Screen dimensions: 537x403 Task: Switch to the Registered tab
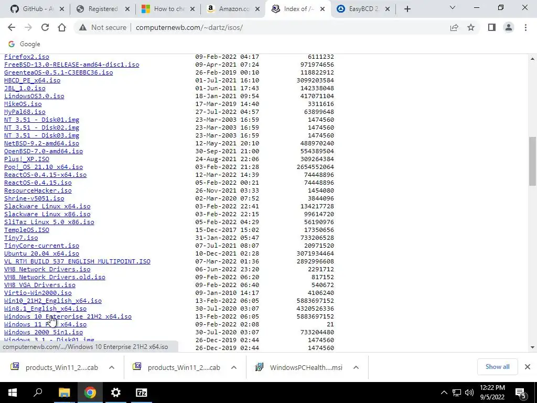(99, 9)
